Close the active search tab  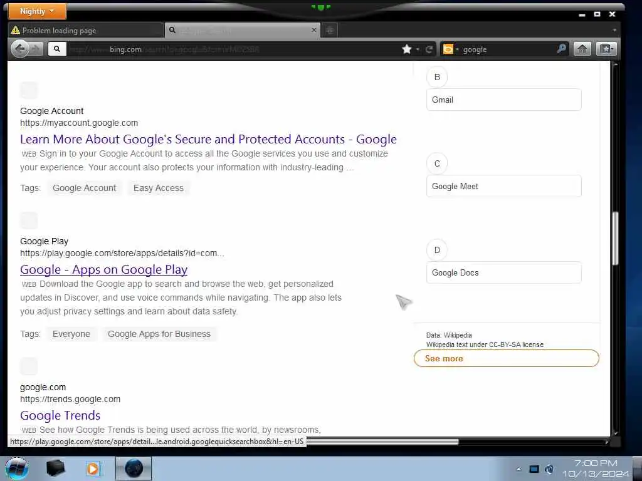(314, 30)
